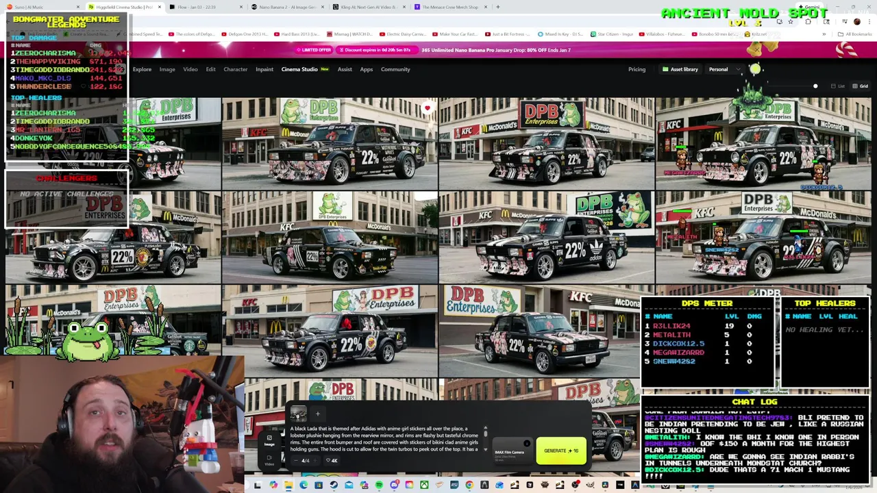The height and width of the screenshot is (493, 877).
Task: Switch to the Kling AI browser tab
Action: point(368,7)
